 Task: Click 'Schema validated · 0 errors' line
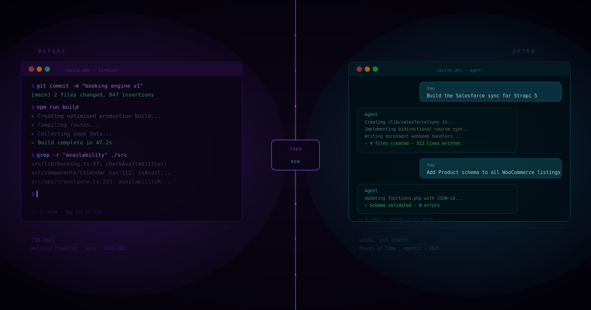tap(402, 206)
